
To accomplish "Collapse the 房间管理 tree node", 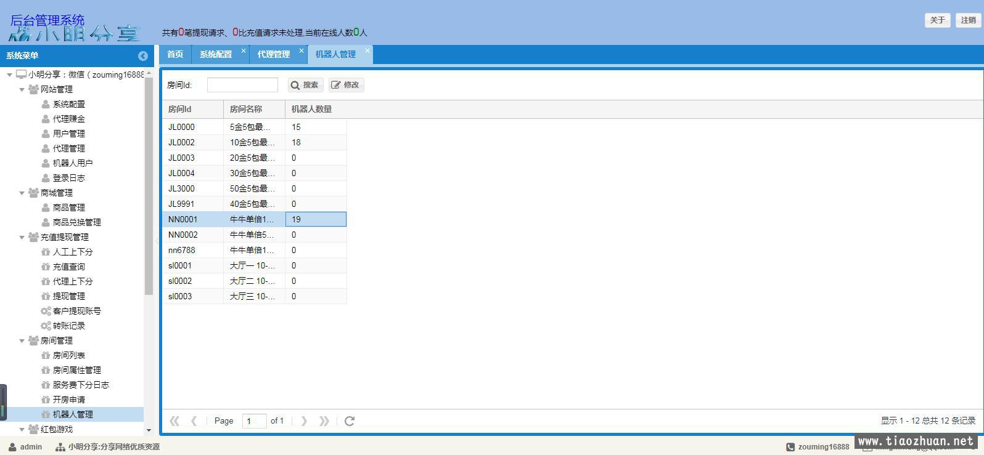I will [x=22, y=340].
